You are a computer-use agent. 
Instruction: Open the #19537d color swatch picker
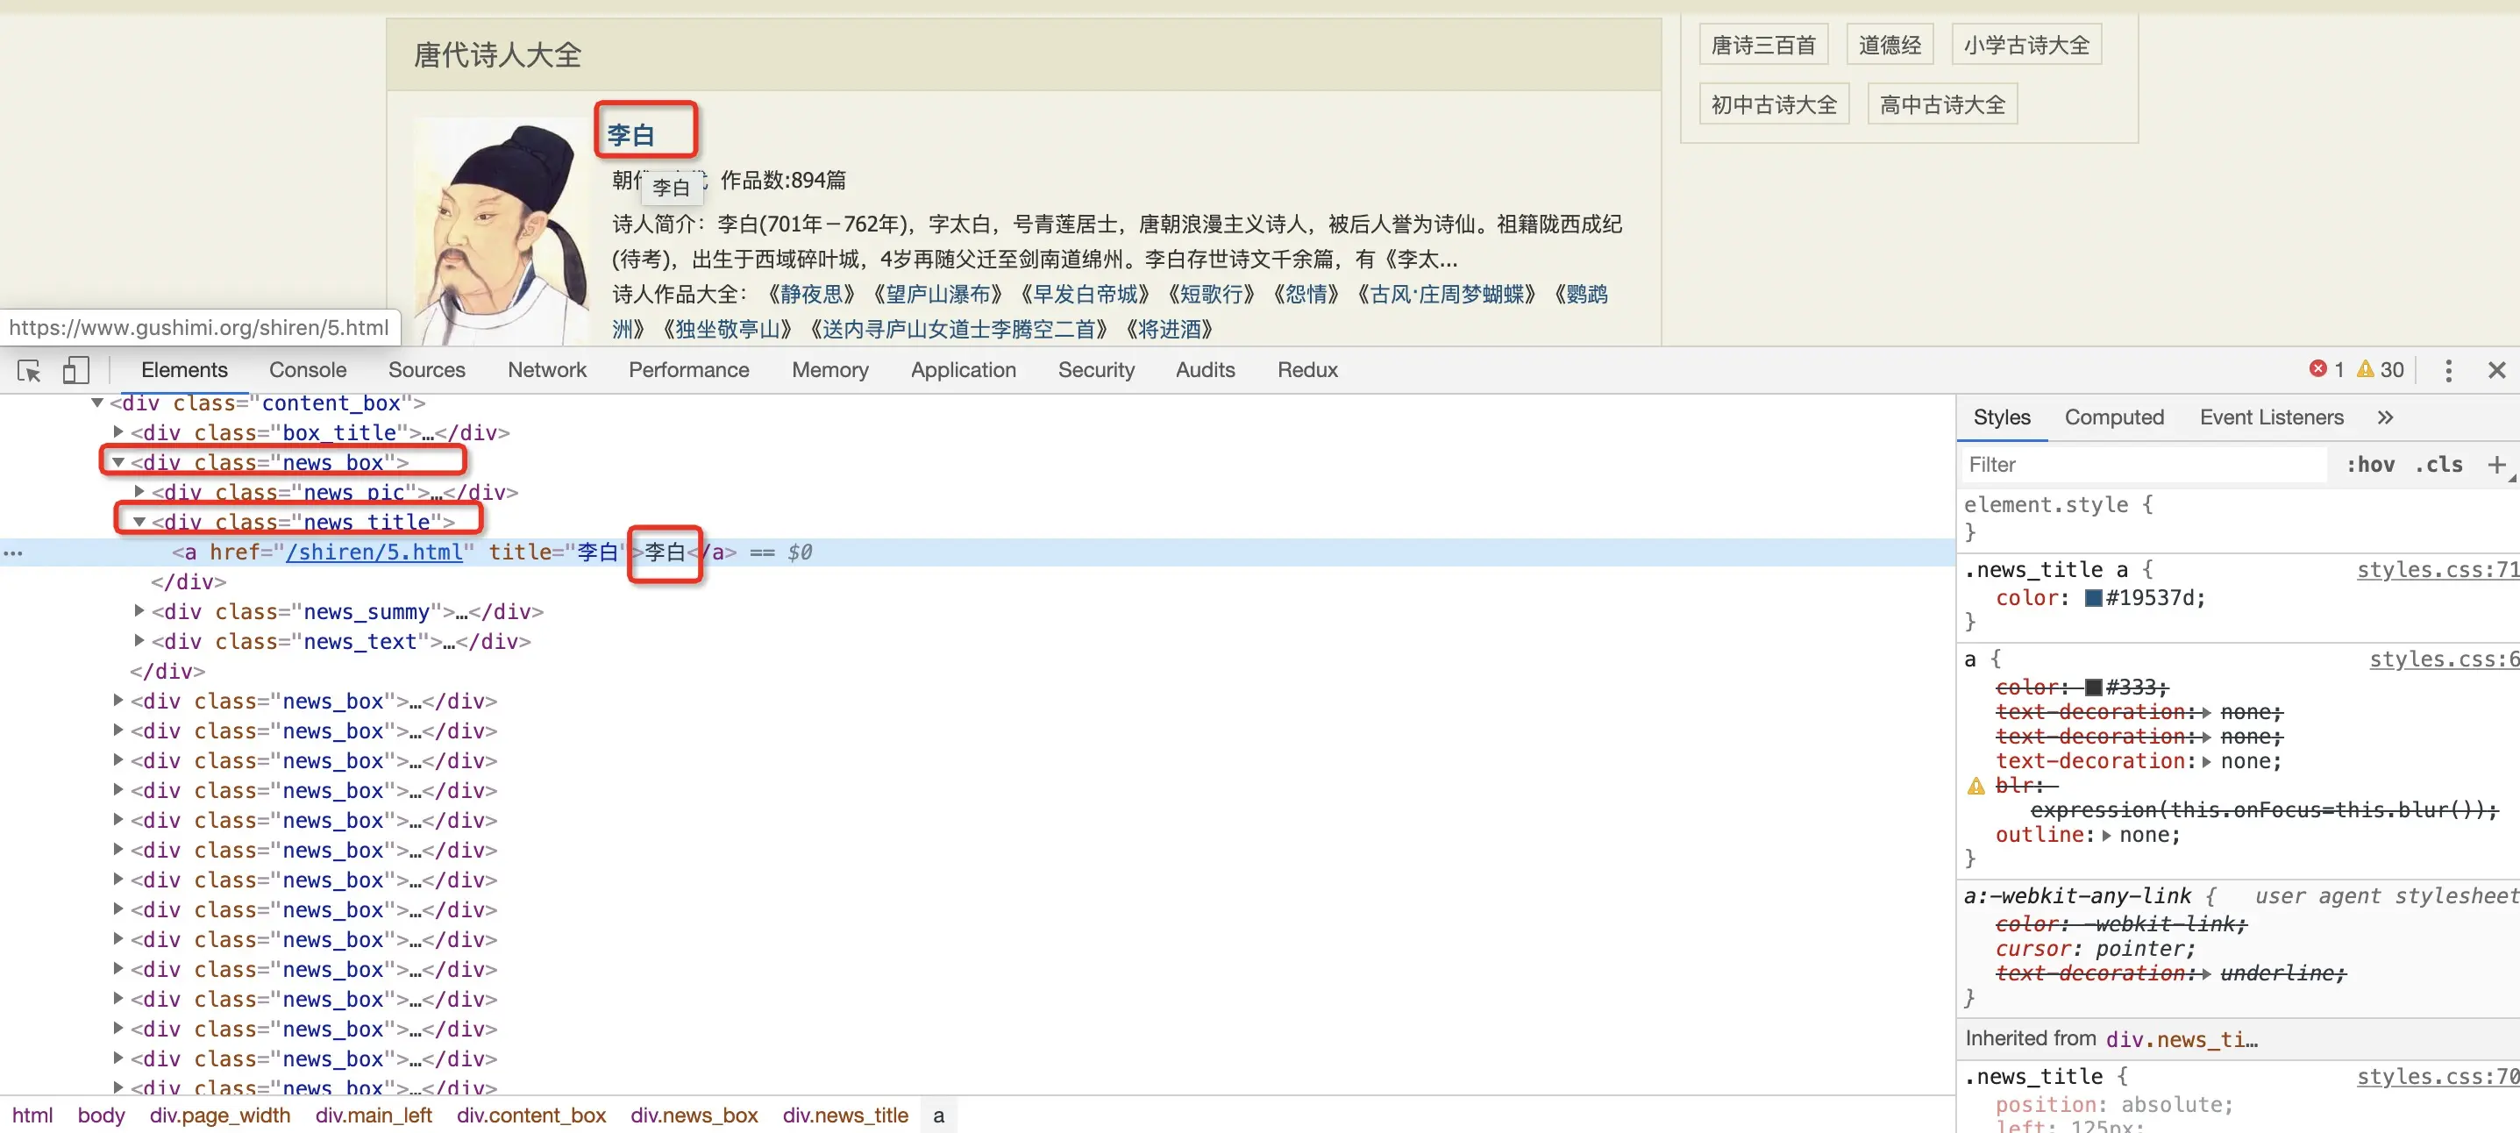coord(2092,598)
